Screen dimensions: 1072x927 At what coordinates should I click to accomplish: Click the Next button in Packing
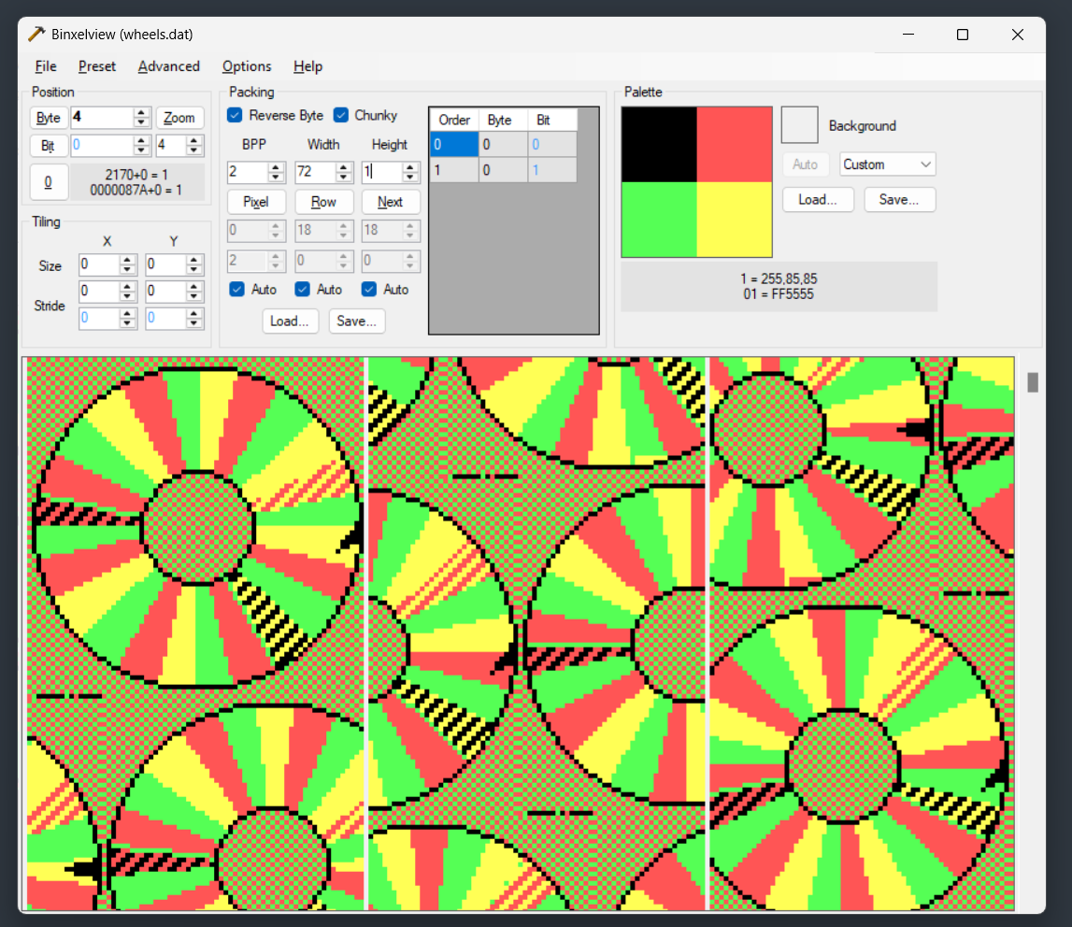(390, 201)
